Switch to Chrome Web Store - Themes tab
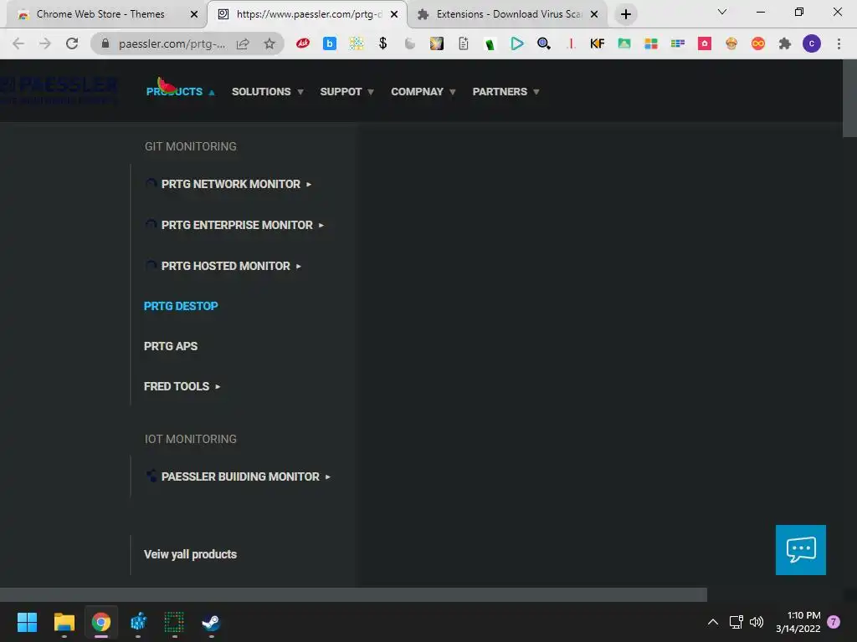The width and height of the screenshot is (857, 642). pyautogui.click(x=100, y=14)
